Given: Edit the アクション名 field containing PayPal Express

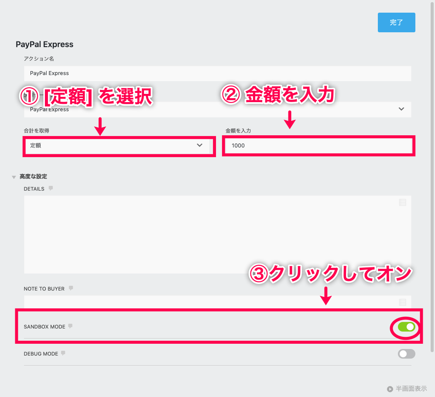Looking at the screenshot, I should tap(217, 74).
